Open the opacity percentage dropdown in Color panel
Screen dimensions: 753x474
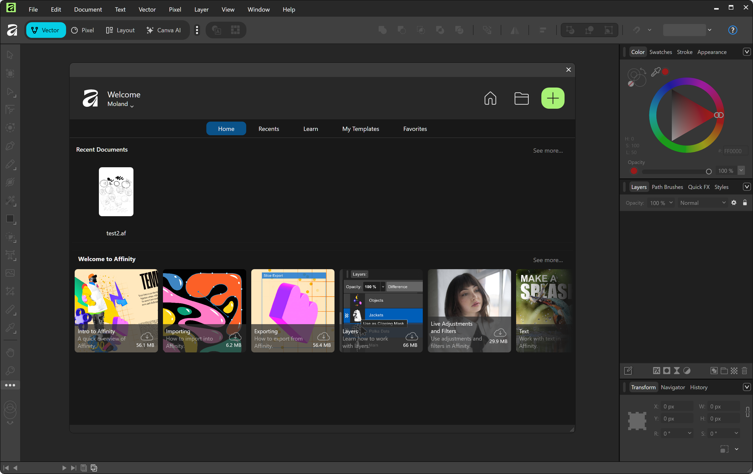pos(741,170)
